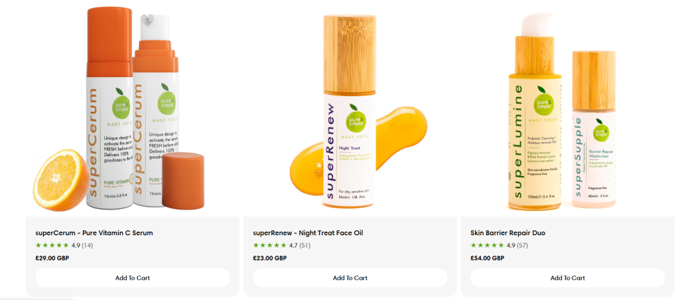Open superCerum - Pure Vitamin C Serum title link
The width and height of the screenshot is (698, 300).
pos(94,232)
